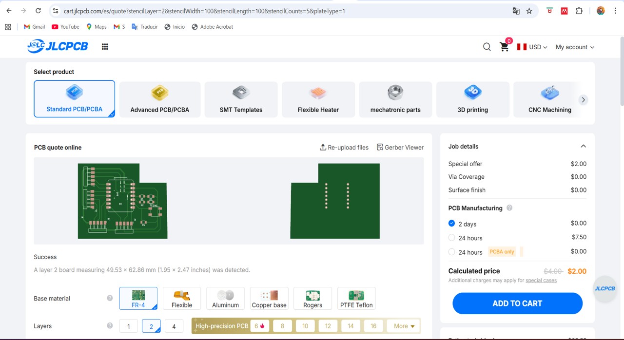Open the browser extensions puzzle icon
The image size is (624, 340).
[579, 11]
